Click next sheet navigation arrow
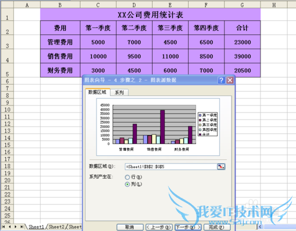Viewport: 296px width, 231px height. (x=15, y=227)
